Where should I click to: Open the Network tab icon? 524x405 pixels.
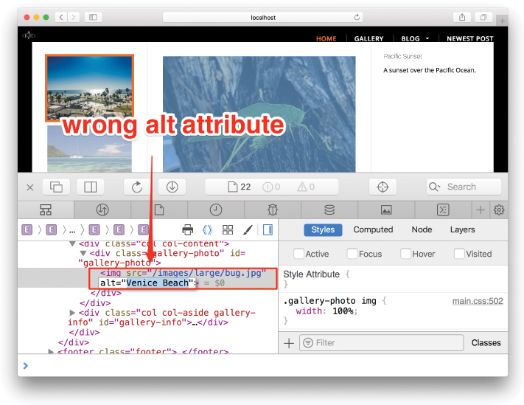[102, 210]
